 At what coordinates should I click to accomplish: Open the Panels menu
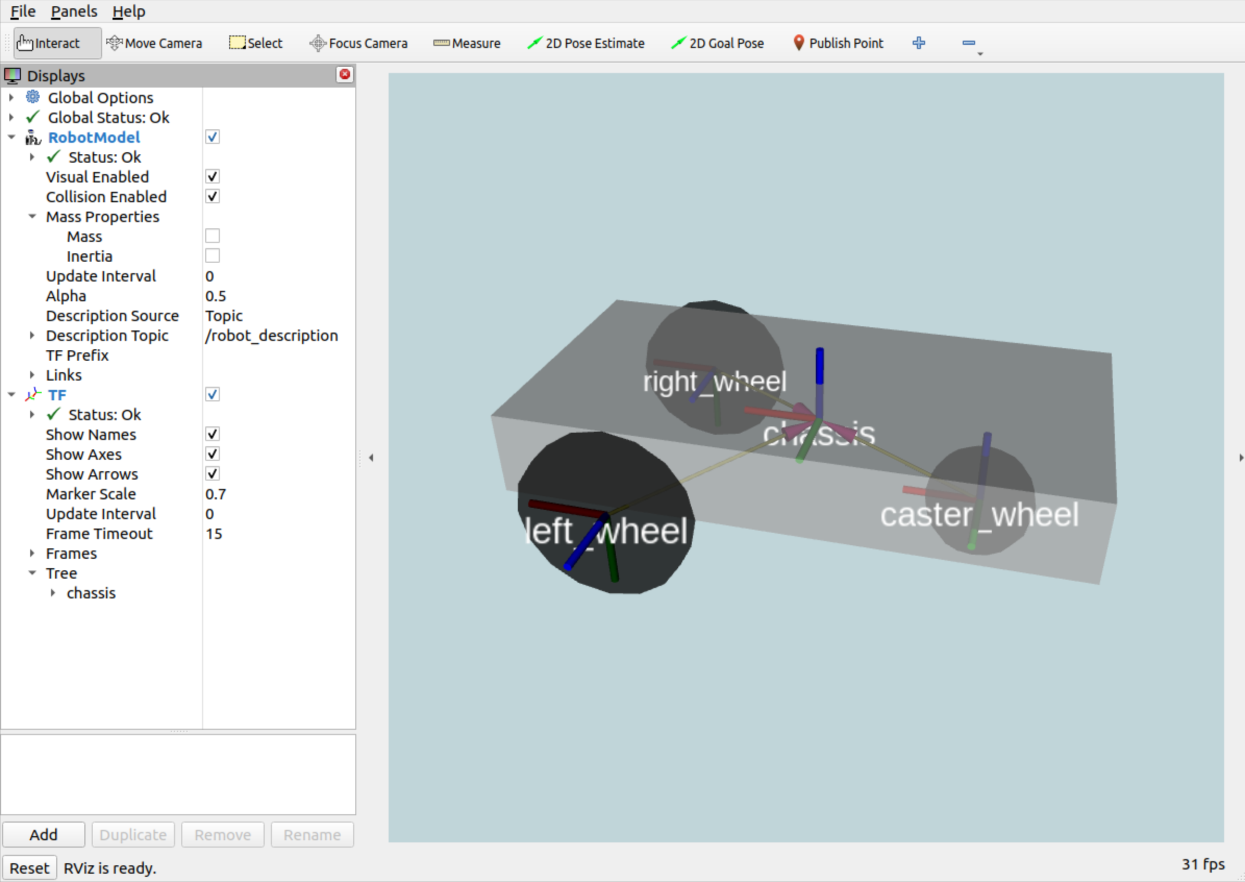tap(74, 11)
